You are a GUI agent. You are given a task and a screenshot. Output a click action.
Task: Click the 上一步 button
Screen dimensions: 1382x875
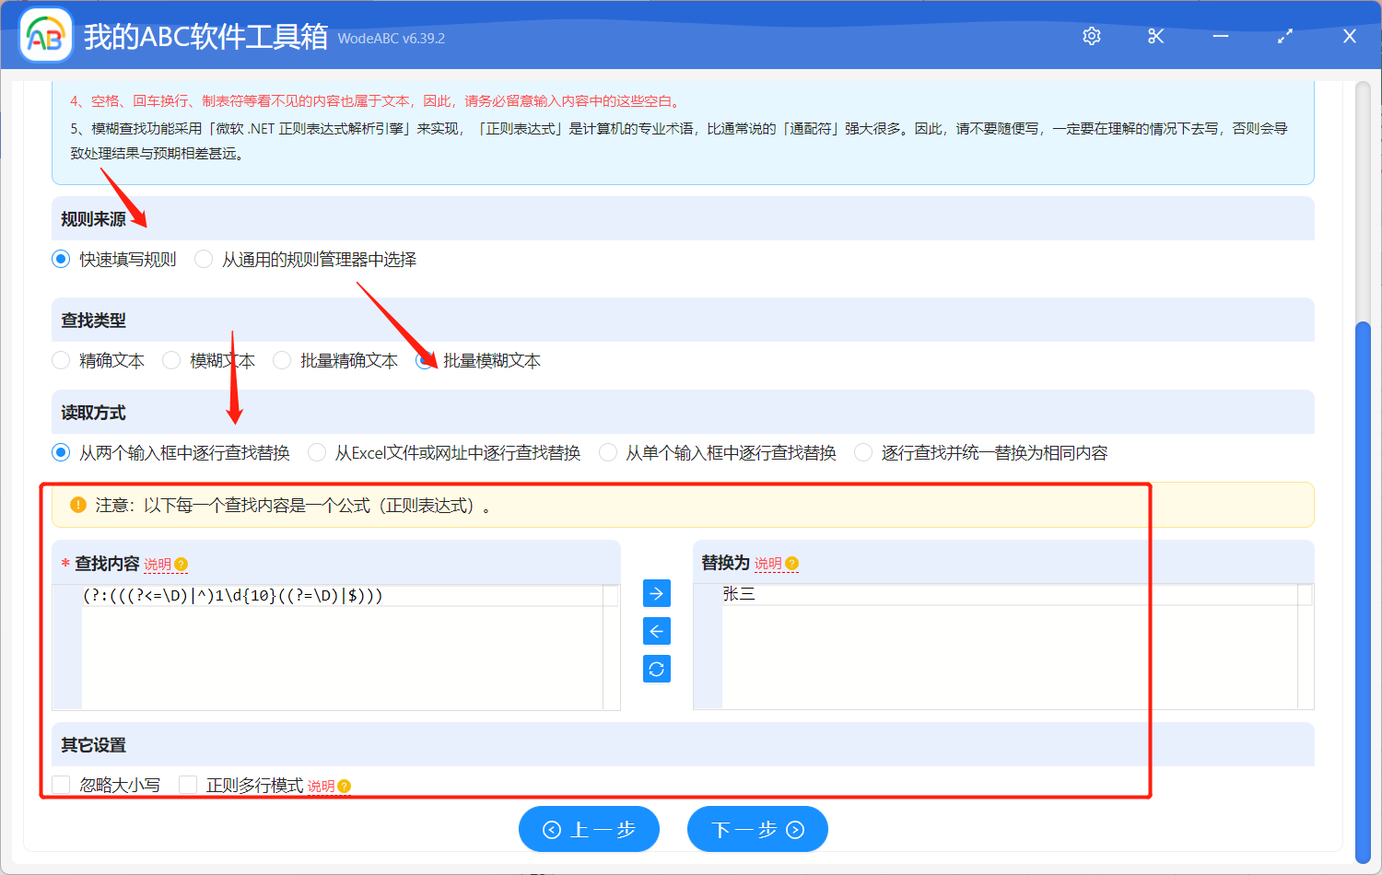(x=589, y=828)
